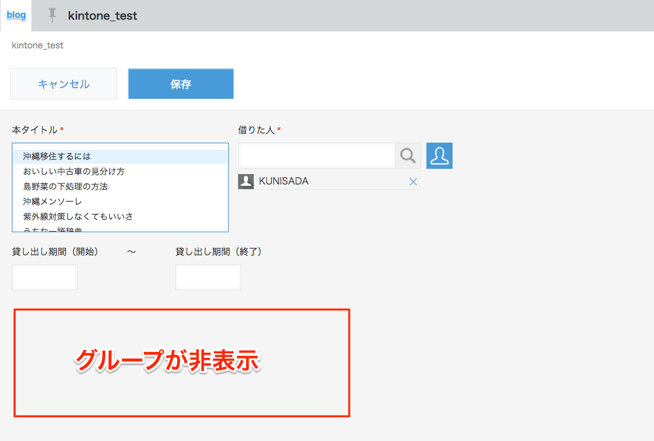Select 沖縄メンソーレ in the 本タイトル list
The width and height of the screenshot is (654, 441).
52,202
